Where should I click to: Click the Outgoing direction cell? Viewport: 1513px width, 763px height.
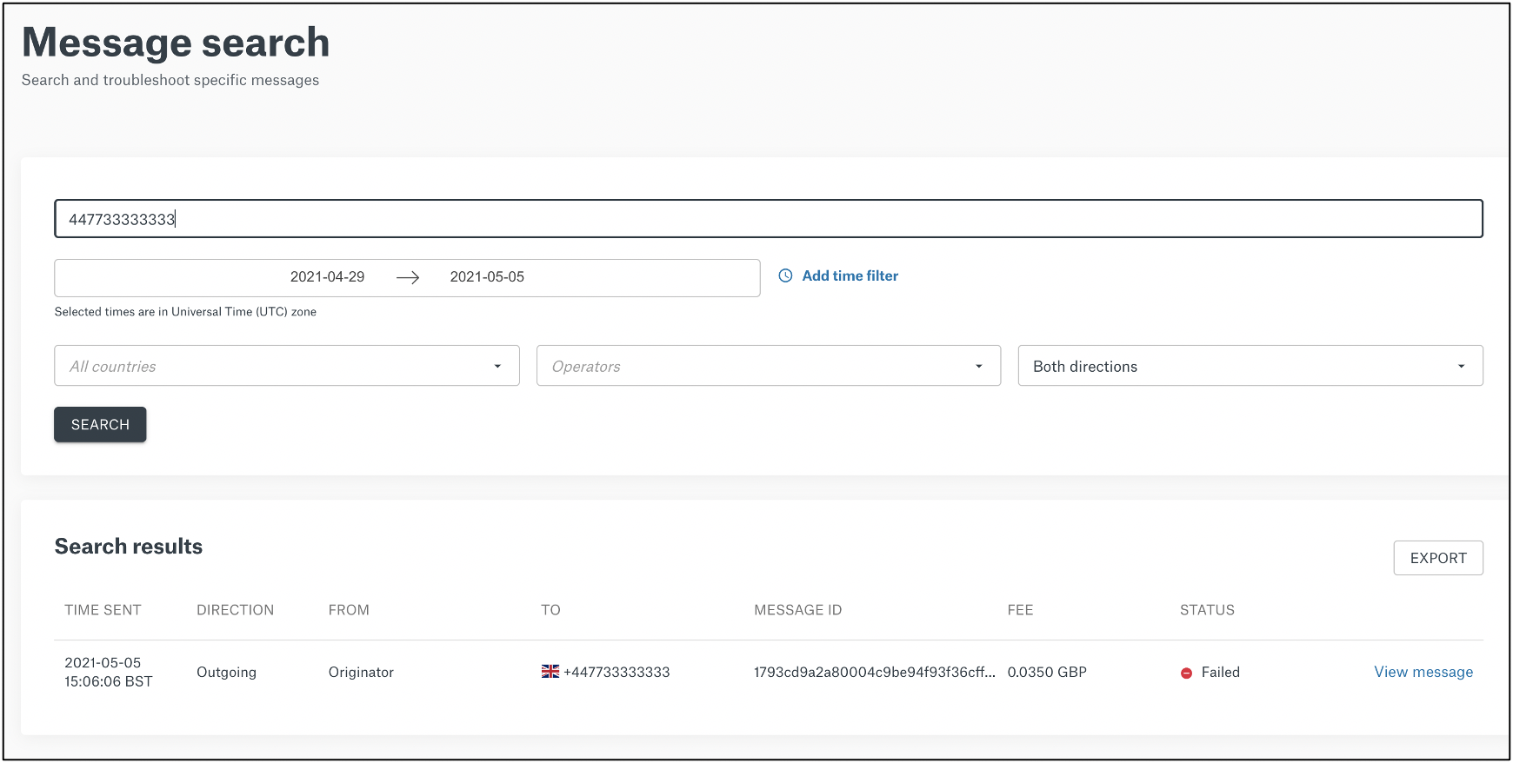[x=226, y=672]
